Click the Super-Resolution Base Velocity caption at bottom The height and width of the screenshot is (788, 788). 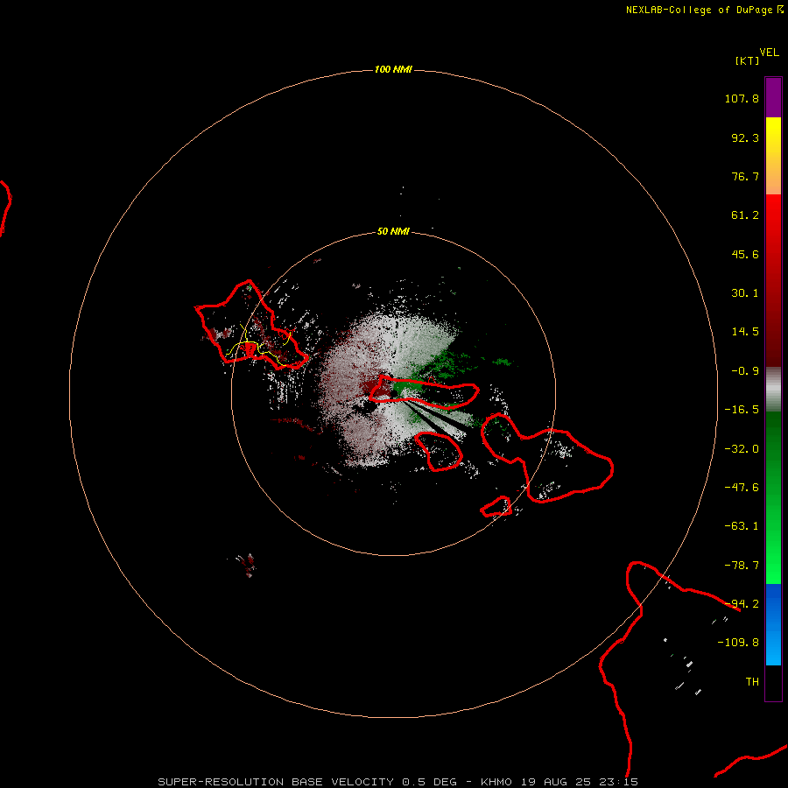click(398, 782)
